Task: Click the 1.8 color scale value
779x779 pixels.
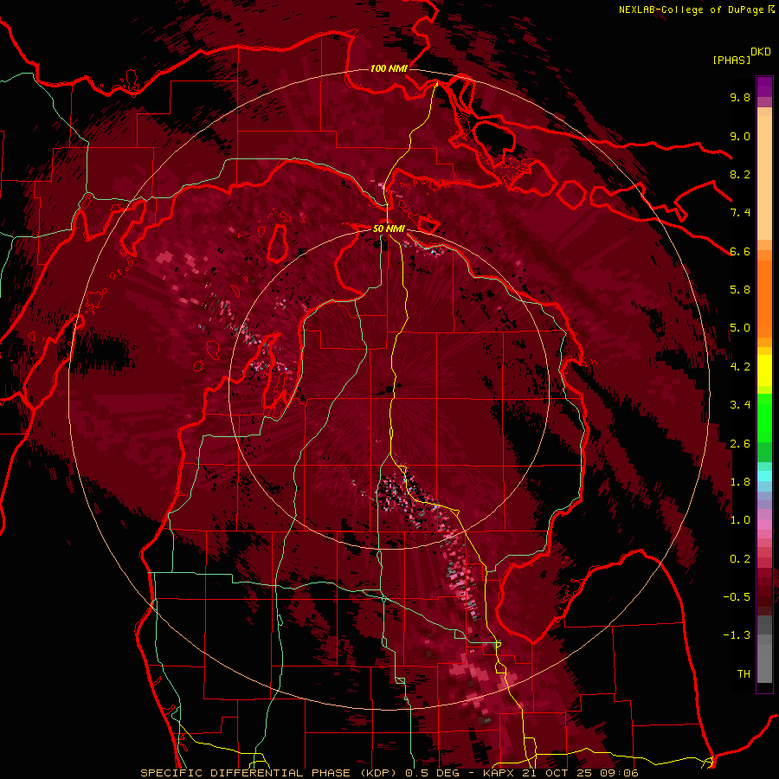Action: (x=740, y=482)
